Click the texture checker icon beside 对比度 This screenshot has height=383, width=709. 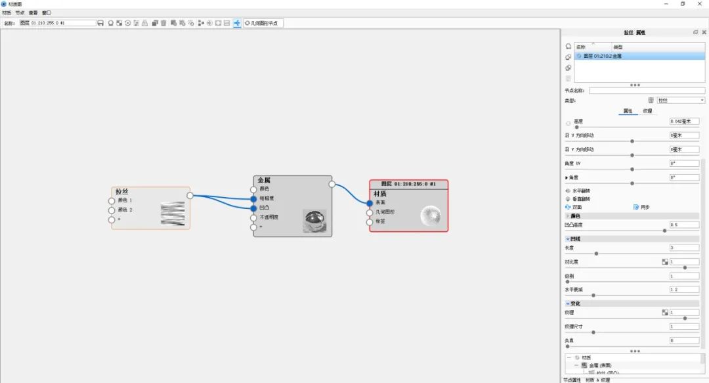(664, 261)
